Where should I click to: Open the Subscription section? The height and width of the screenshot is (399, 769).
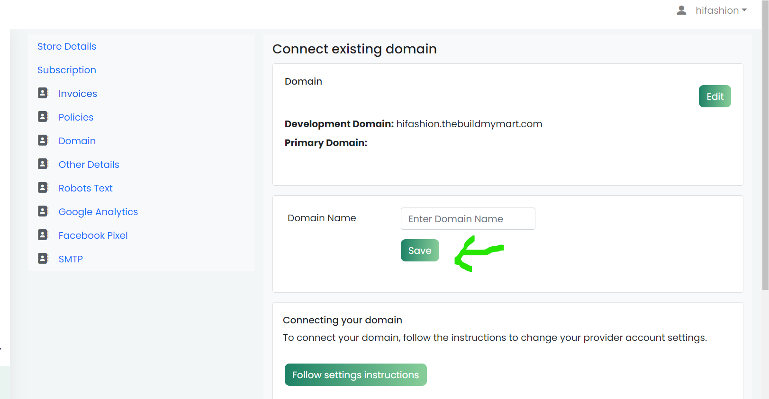pyautogui.click(x=67, y=70)
